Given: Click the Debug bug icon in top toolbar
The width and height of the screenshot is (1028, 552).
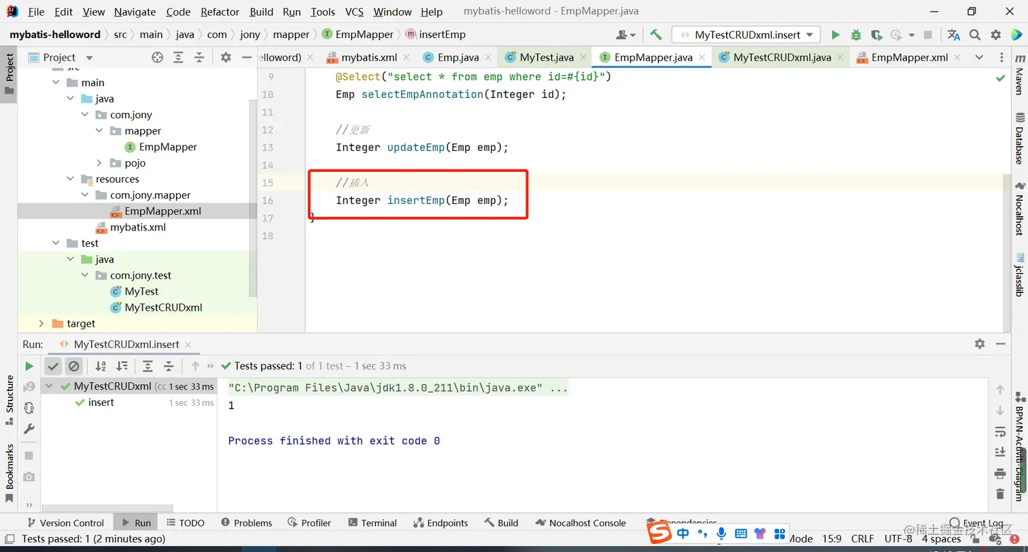Looking at the screenshot, I should [856, 35].
